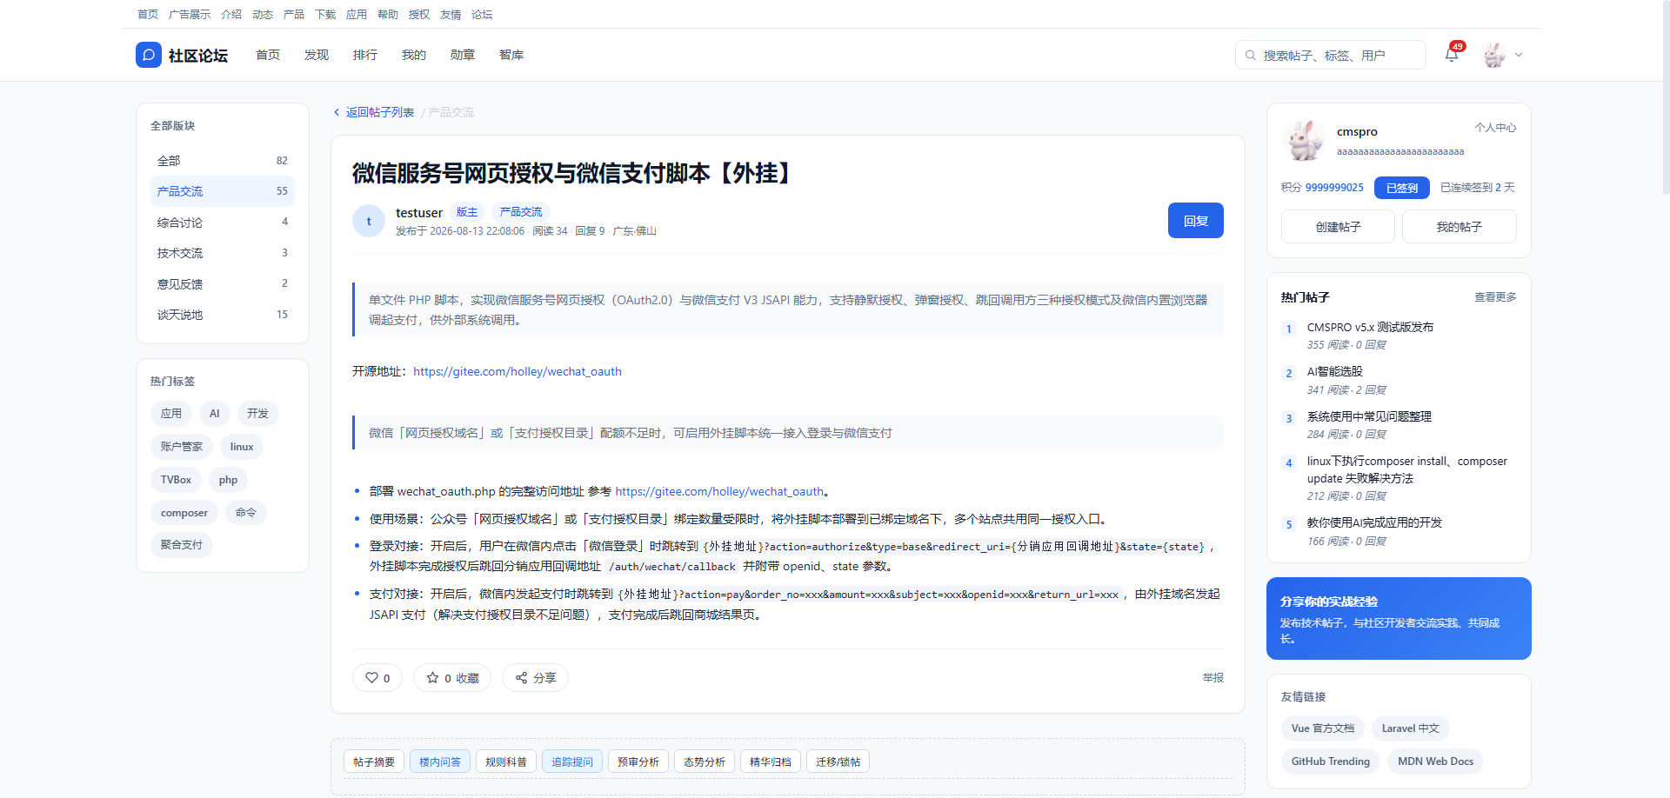The width and height of the screenshot is (1670, 798).
Task: Select the 追踪提问 tab
Action: (x=572, y=762)
